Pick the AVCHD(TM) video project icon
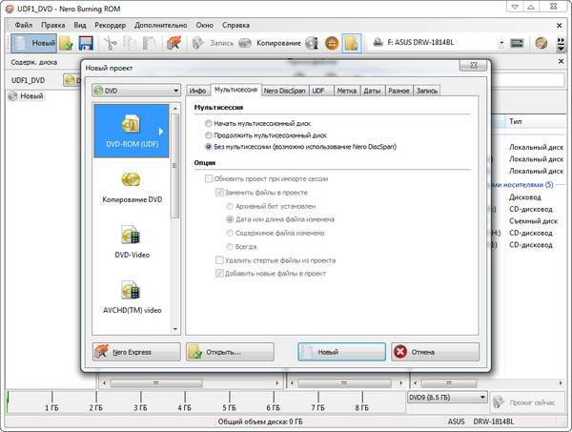Screen dimensions: 572x432 133,290
